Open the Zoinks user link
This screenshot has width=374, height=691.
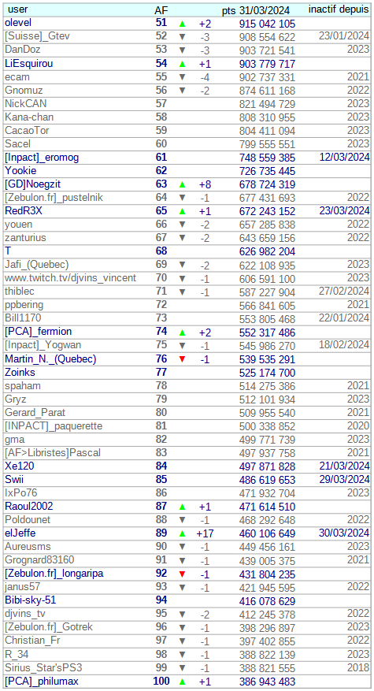pyautogui.click(x=20, y=373)
